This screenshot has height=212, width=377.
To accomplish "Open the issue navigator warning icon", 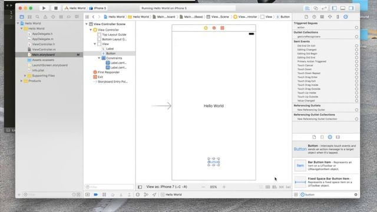I will (x=45, y=17).
